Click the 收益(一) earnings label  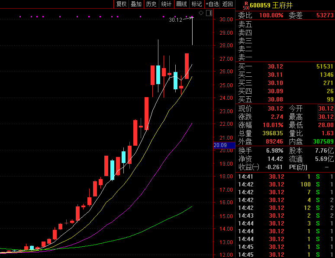249,167
